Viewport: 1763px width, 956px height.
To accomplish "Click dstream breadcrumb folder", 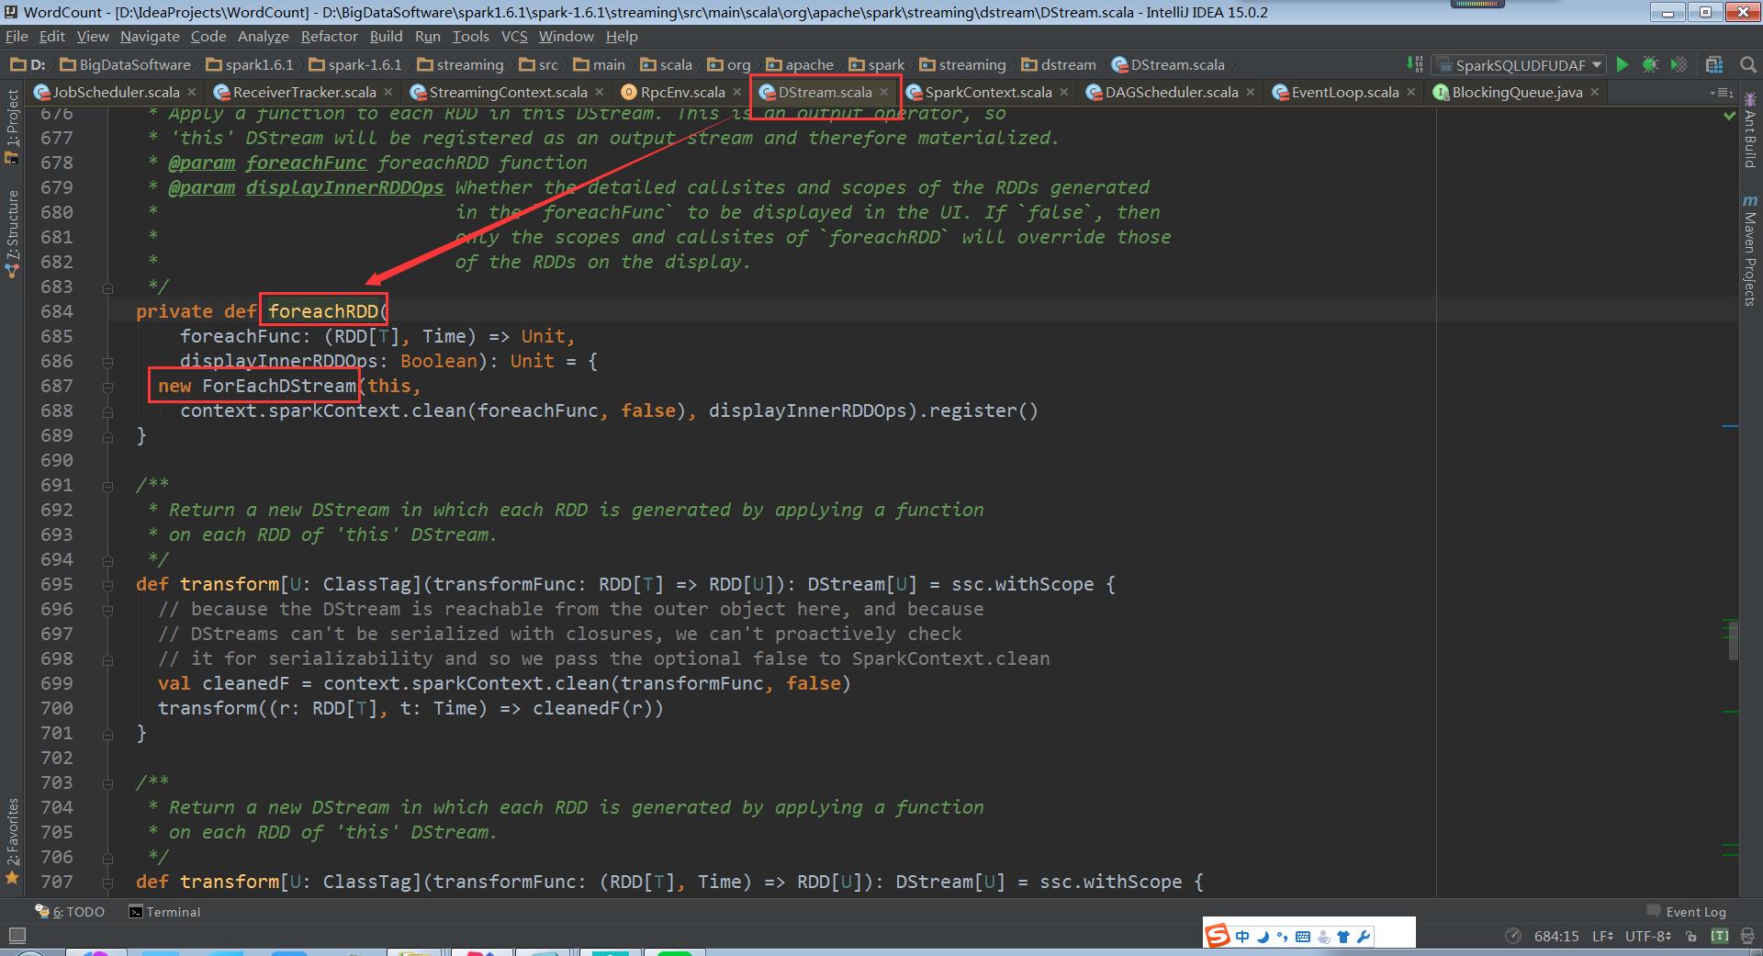I will (1059, 64).
